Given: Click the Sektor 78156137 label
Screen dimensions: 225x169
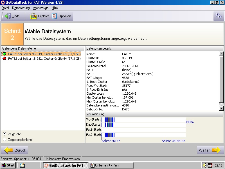Looking at the screenshot, I should coord(174,141).
